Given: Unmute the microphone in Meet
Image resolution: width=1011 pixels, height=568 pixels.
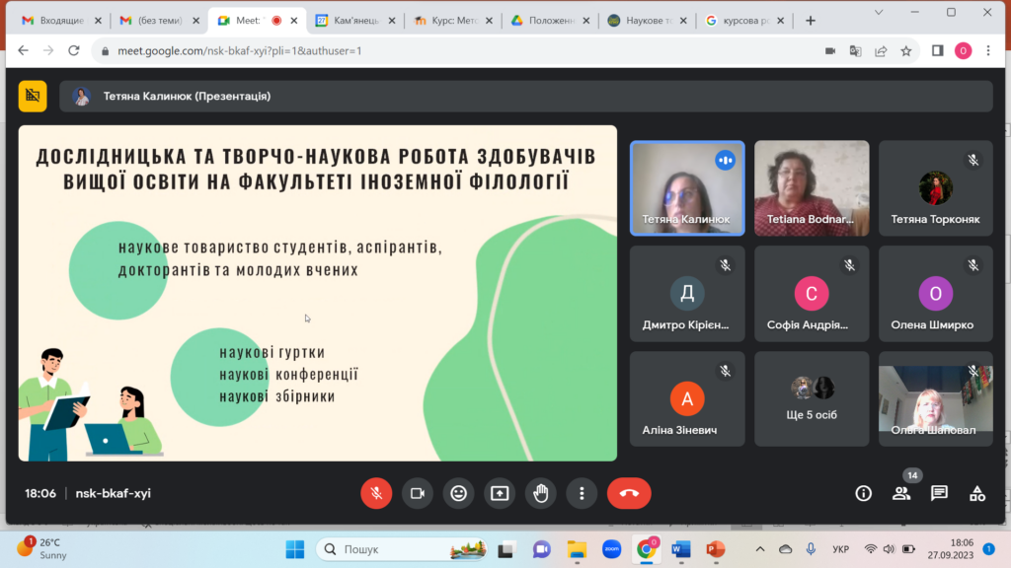Looking at the screenshot, I should click(x=376, y=493).
